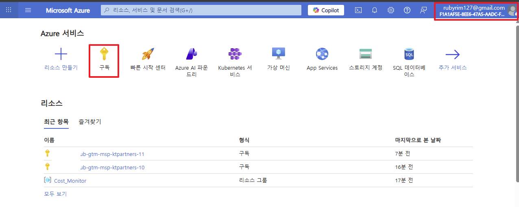
Task: Click 마지막으로 본 날짜 column header
Action: pos(418,140)
